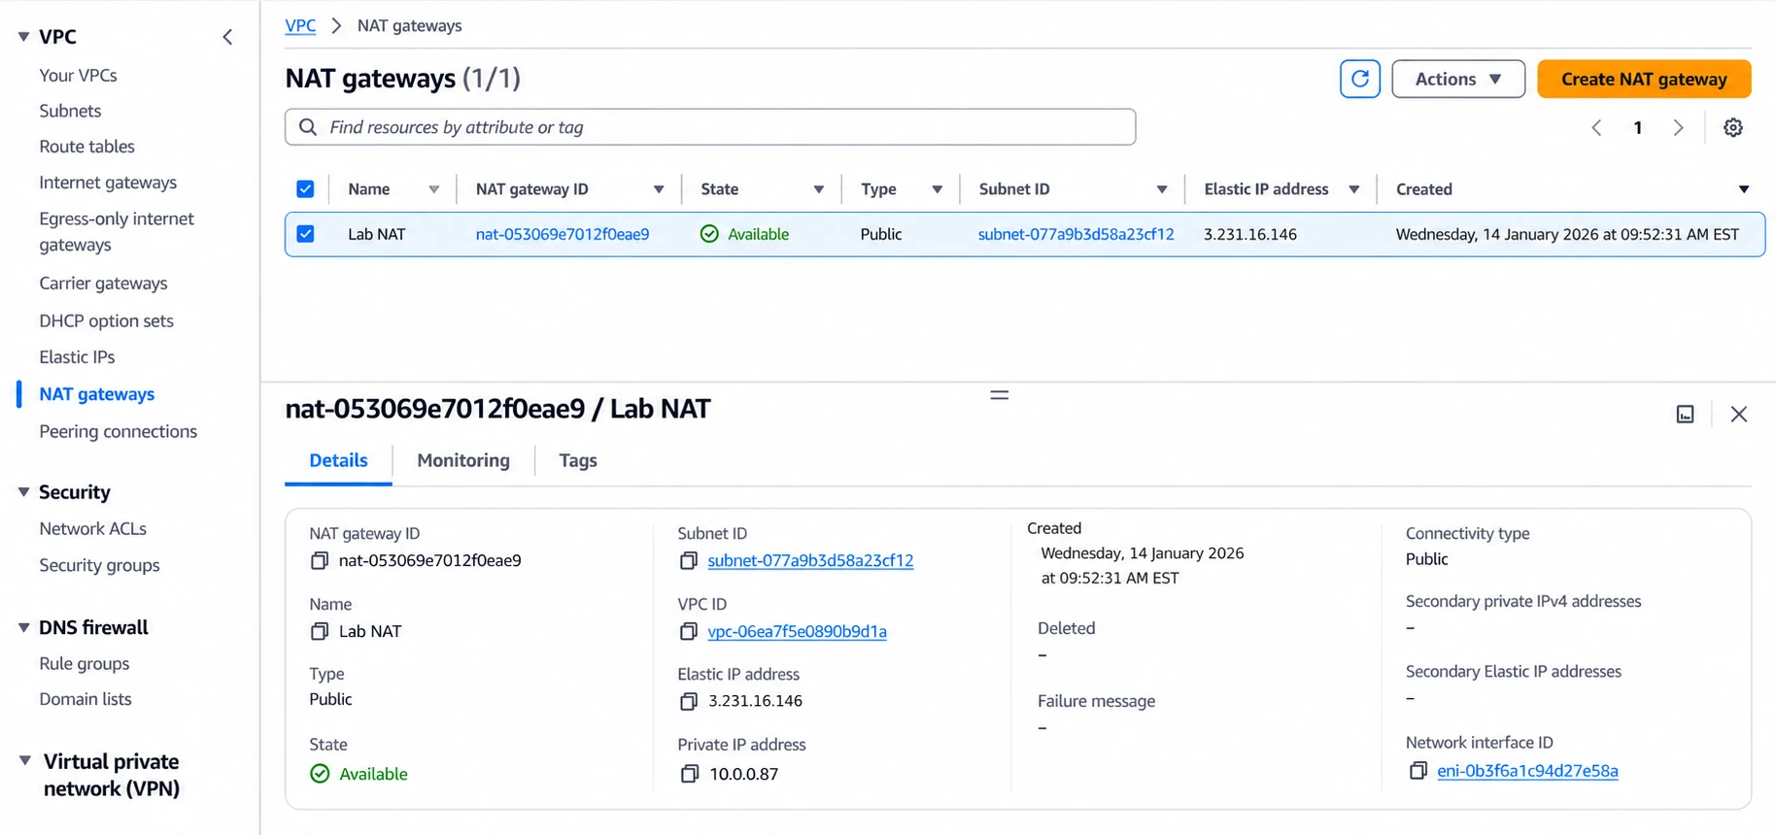Image resolution: width=1776 pixels, height=835 pixels.
Task: Open eni-0b3f6a1c94d27e58a network interface link
Action: [x=1527, y=771]
